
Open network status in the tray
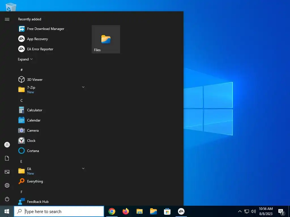point(247,211)
